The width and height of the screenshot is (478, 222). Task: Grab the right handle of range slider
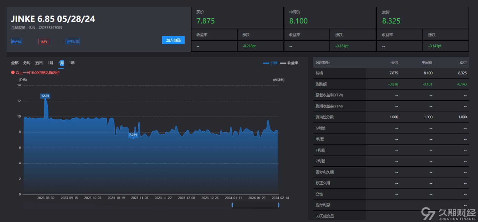(279, 205)
